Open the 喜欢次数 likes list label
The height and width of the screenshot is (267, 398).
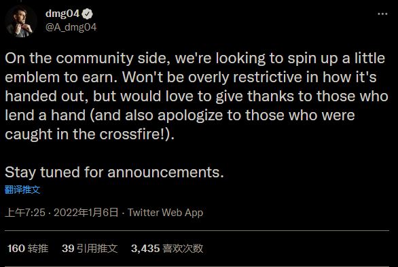[x=183, y=248]
